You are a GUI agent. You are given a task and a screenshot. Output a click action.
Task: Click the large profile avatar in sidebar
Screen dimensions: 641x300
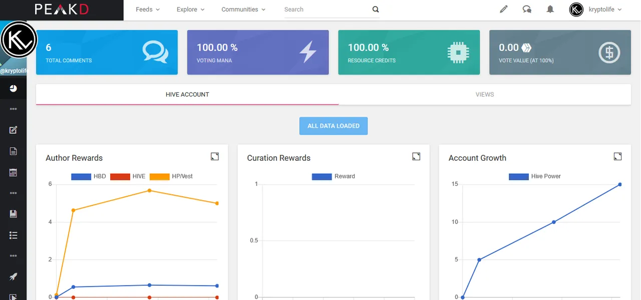(x=19, y=40)
